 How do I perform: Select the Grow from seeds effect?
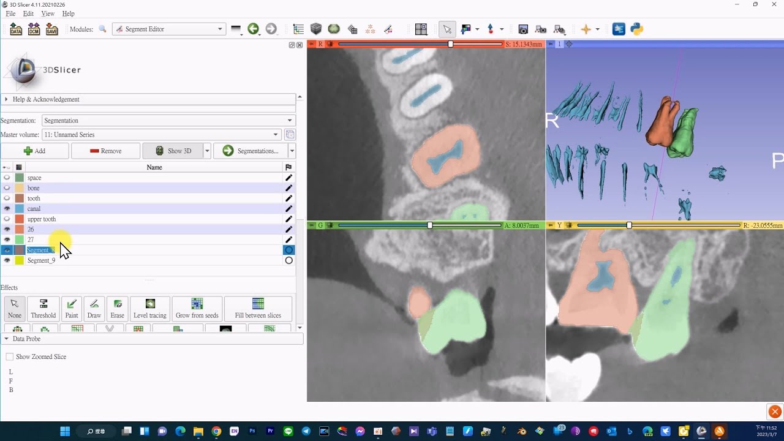point(197,309)
